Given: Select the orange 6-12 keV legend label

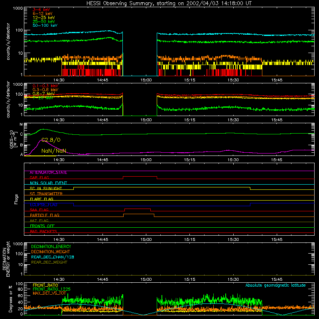Looking at the screenshot, I should (43, 14).
